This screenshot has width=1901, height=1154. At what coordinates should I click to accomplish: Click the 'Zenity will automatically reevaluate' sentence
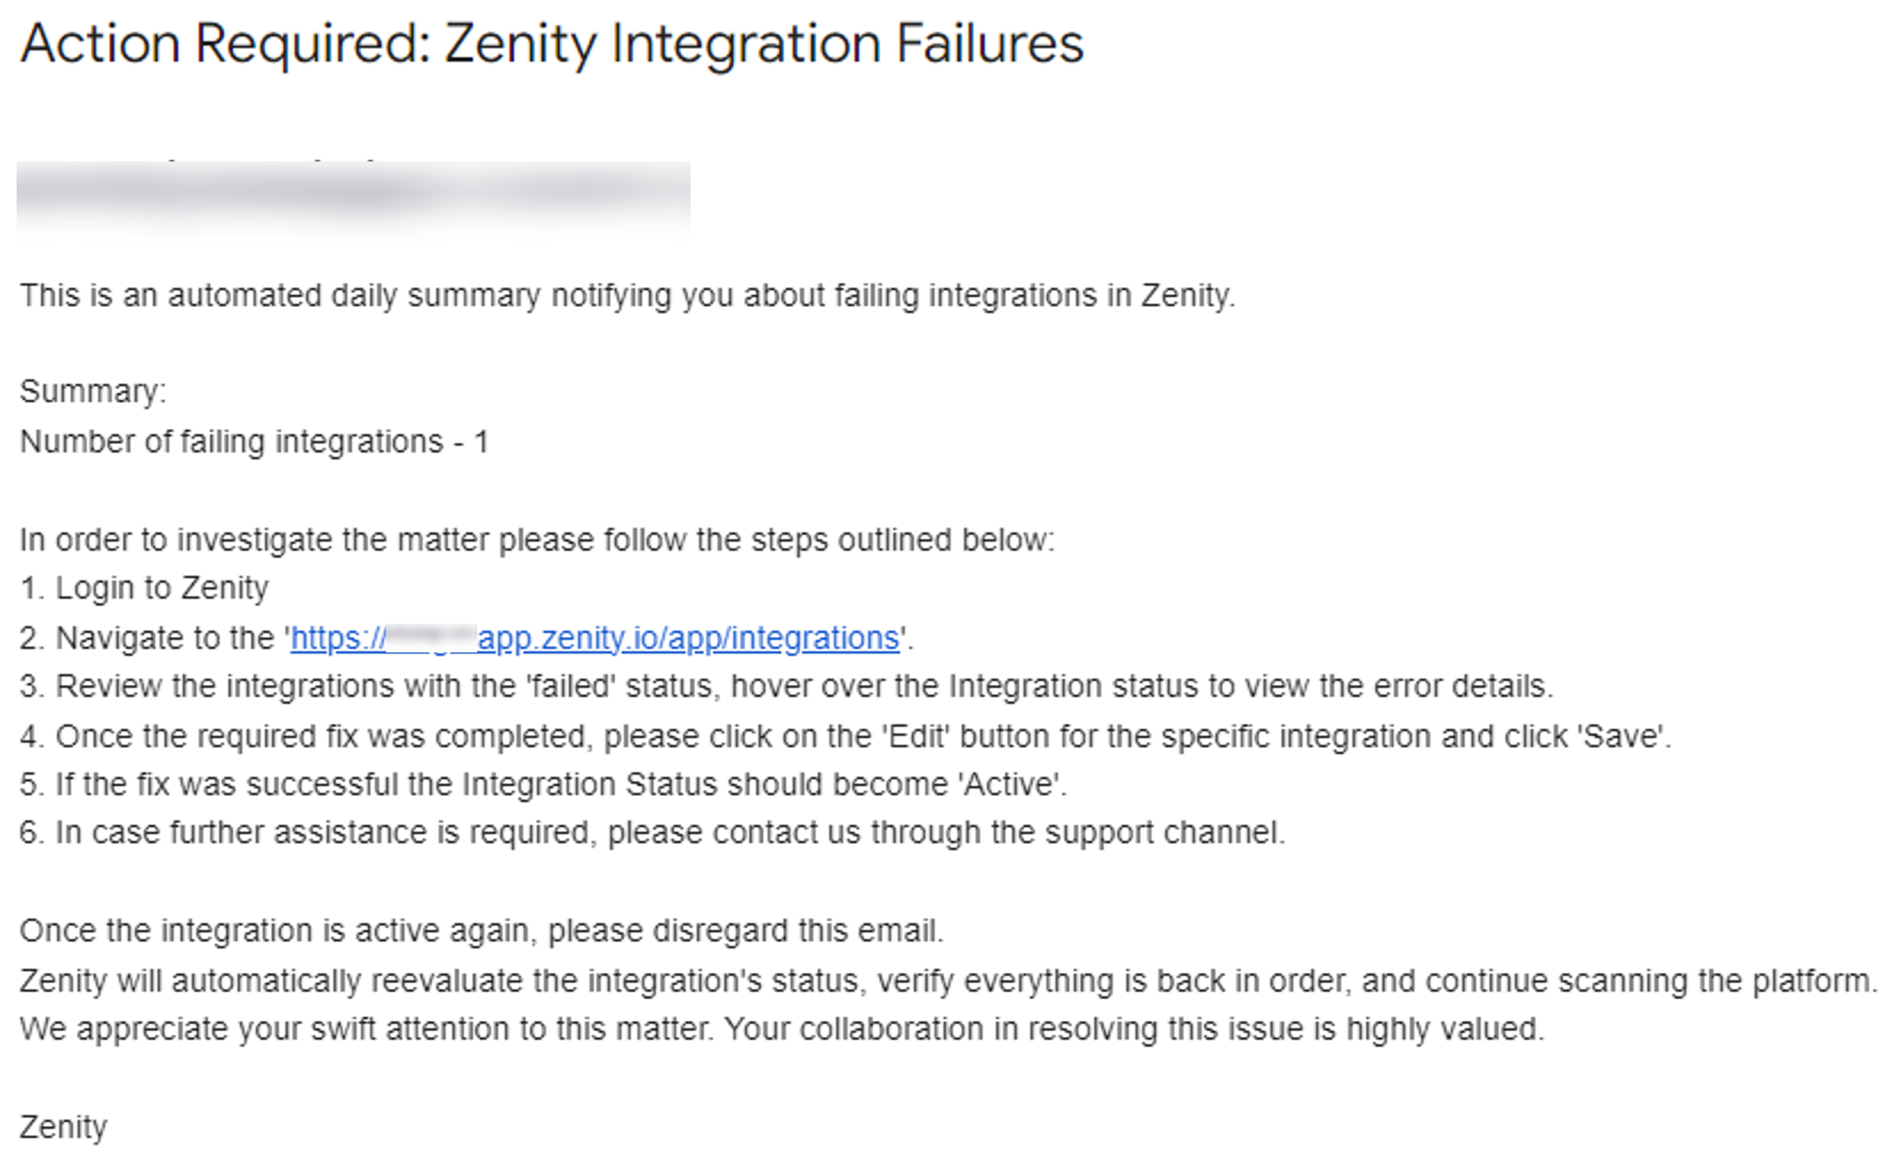tap(947, 981)
